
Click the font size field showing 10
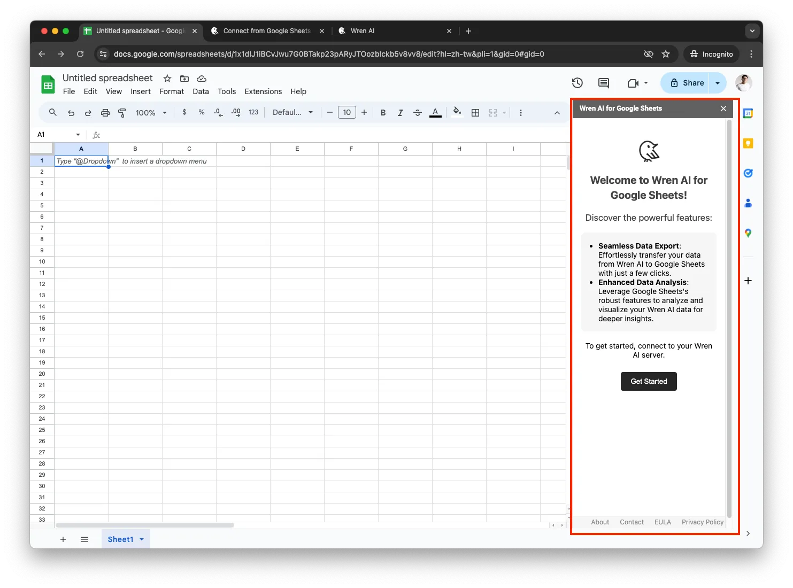tap(347, 112)
